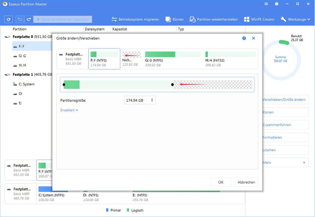This screenshot has height=217, width=315.
Task: Click the Partitionsgröße spinner arrows
Action: click(x=152, y=100)
